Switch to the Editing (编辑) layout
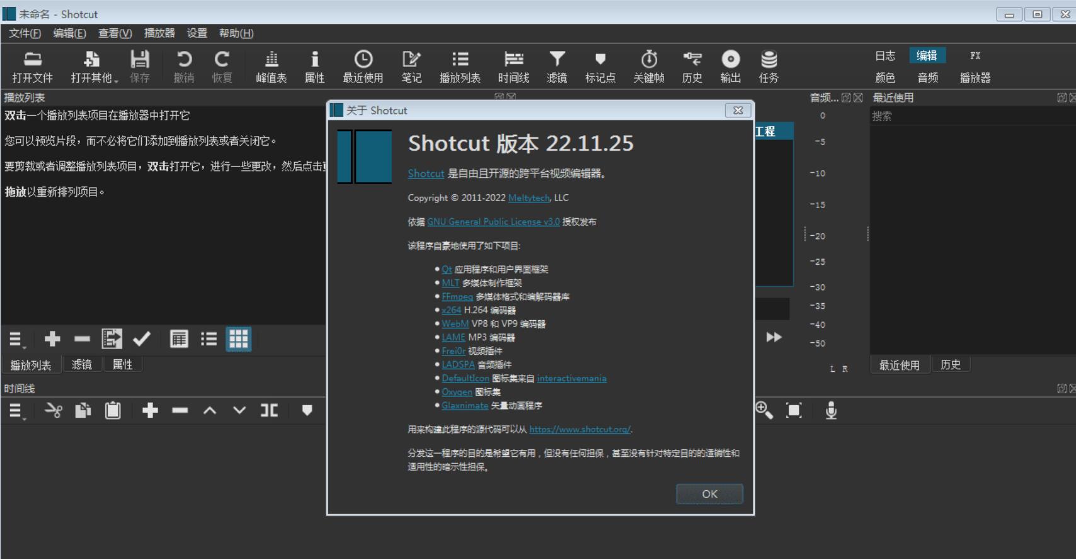This screenshot has width=1076, height=559. pos(927,55)
